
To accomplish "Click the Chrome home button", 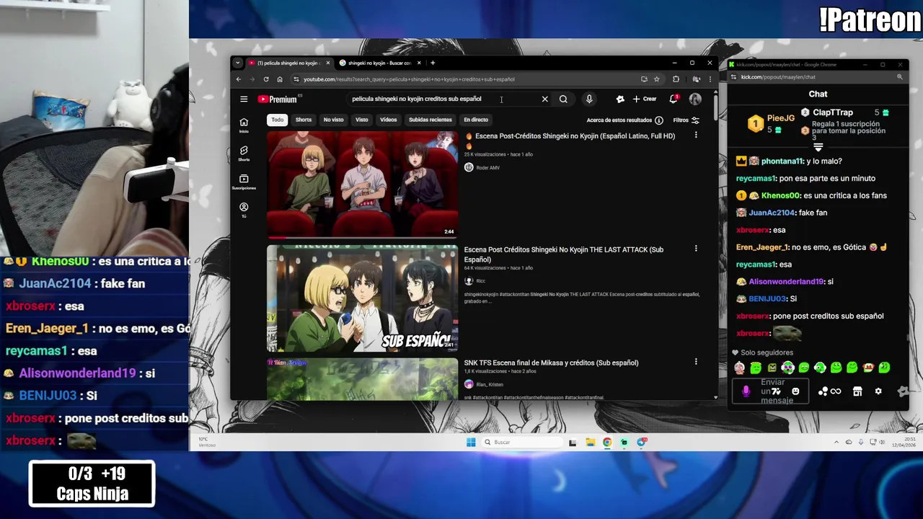I will [280, 79].
